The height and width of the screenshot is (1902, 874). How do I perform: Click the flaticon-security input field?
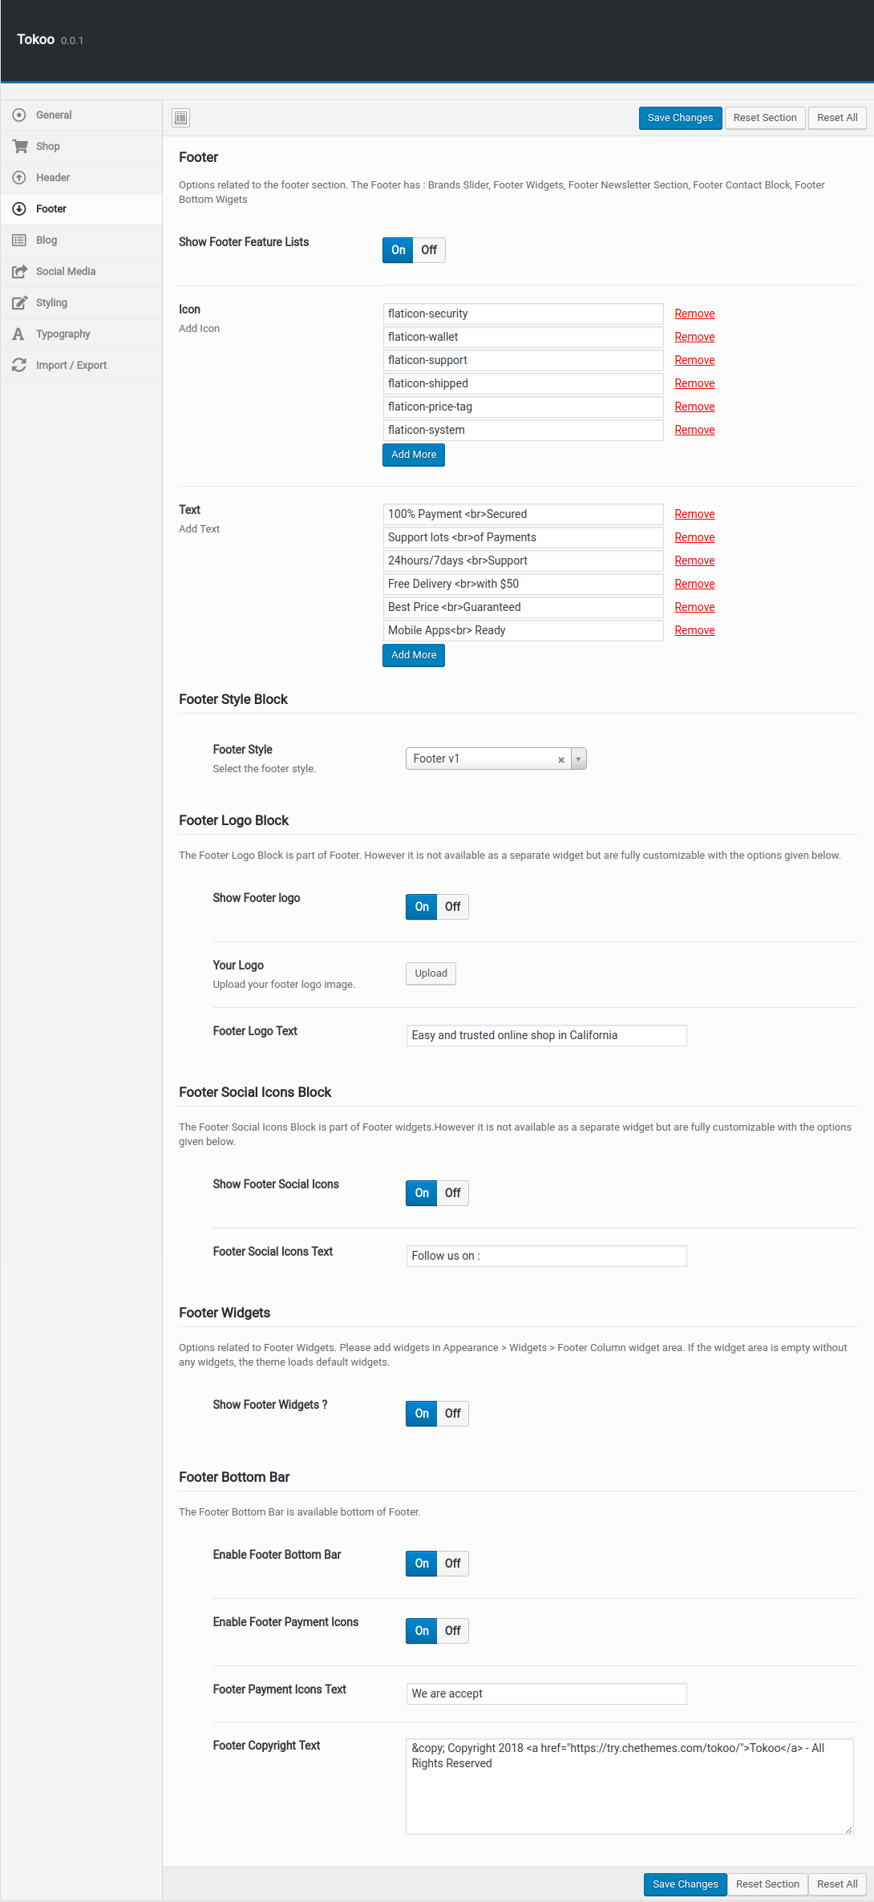click(523, 314)
